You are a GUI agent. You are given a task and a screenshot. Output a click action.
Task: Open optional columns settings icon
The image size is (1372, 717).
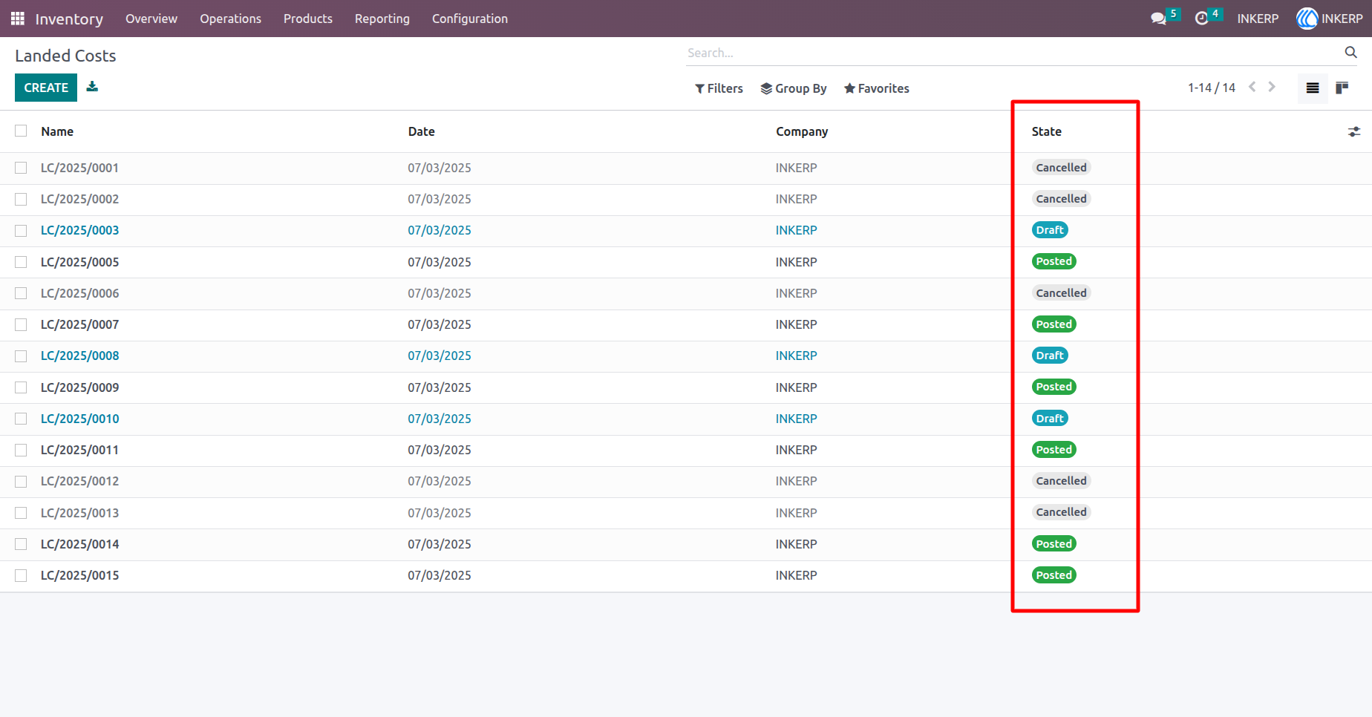[x=1354, y=131]
